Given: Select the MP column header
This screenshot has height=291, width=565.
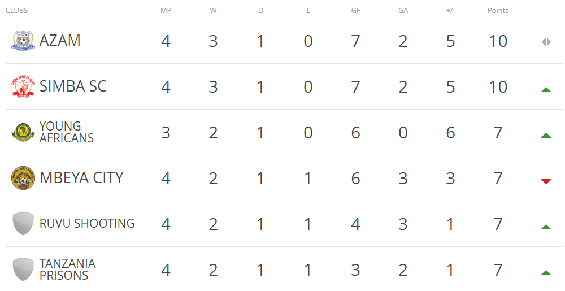Looking at the screenshot, I should 166,10.
